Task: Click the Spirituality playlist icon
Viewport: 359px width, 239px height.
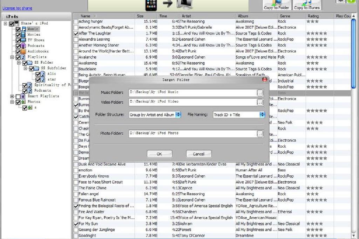Action: coord(30,85)
